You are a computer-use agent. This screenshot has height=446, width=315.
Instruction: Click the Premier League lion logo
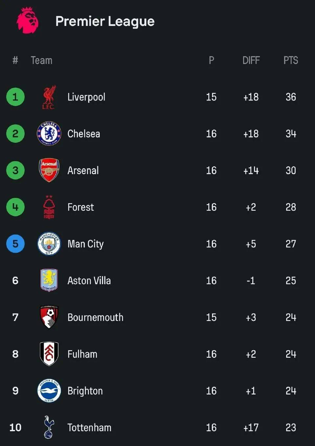click(x=28, y=21)
